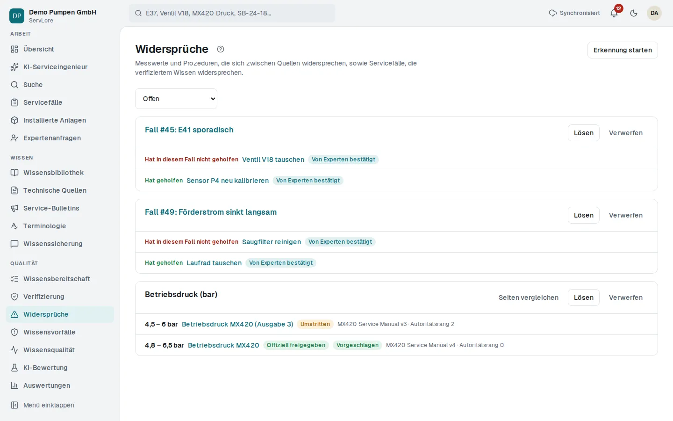Click the Verifizierung shield icon

(x=14, y=297)
